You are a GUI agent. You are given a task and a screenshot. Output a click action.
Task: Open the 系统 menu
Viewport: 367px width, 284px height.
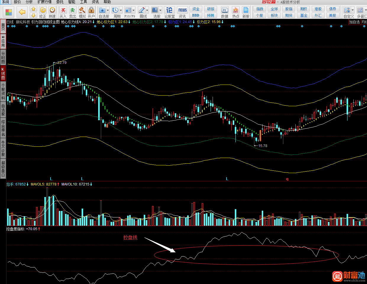[6, 2]
